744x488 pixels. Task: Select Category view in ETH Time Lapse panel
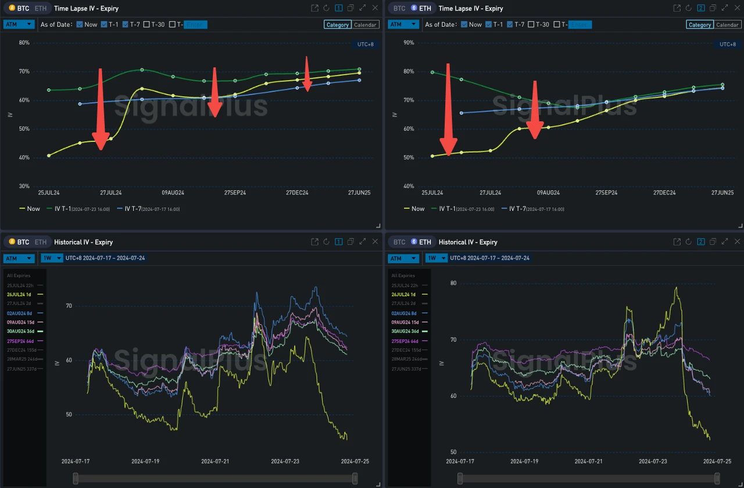pos(699,24)
